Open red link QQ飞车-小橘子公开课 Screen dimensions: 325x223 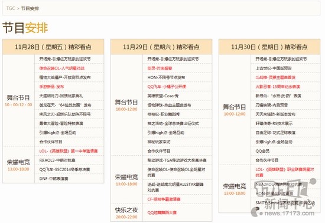click(x=167, y=87)
